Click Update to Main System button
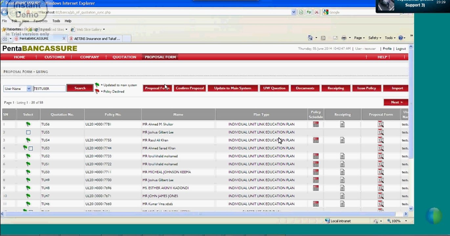This screenshot has height=236, width=450. point(233,88)
